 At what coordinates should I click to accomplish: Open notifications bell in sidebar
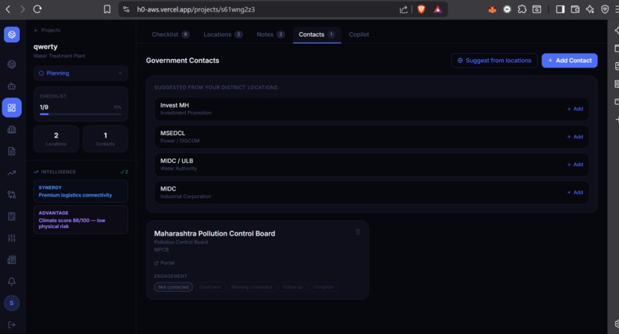[12, 281]
